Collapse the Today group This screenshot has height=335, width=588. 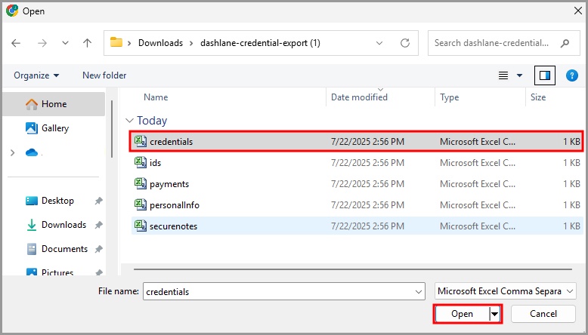click(129, 121)
